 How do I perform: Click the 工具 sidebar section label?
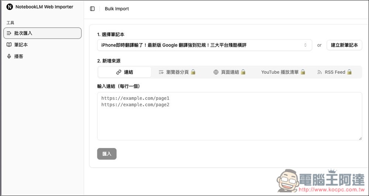[10, 23]
